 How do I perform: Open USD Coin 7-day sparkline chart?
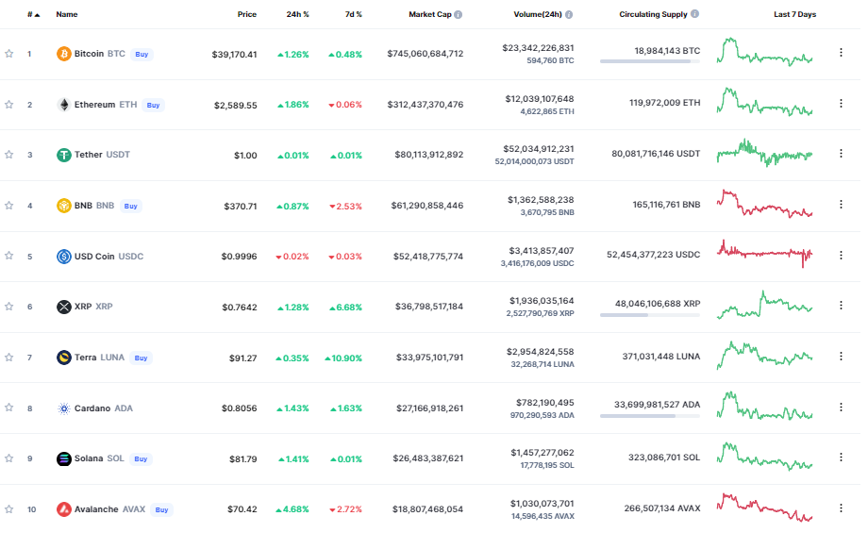click(764, 254)
